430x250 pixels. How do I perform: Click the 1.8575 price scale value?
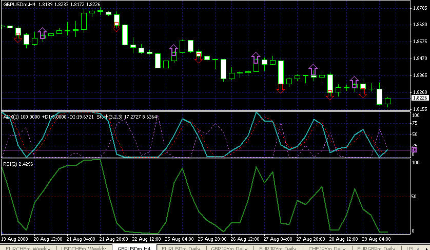(420, 42)
